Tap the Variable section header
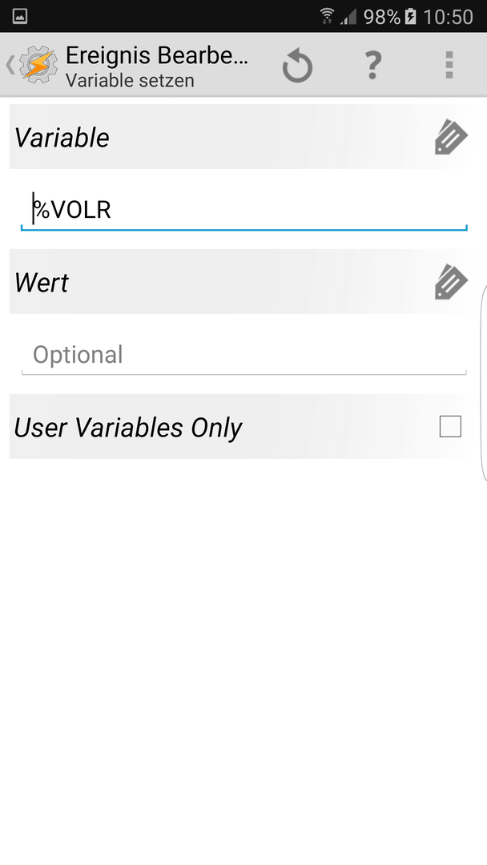 click(x=241, y=137)
